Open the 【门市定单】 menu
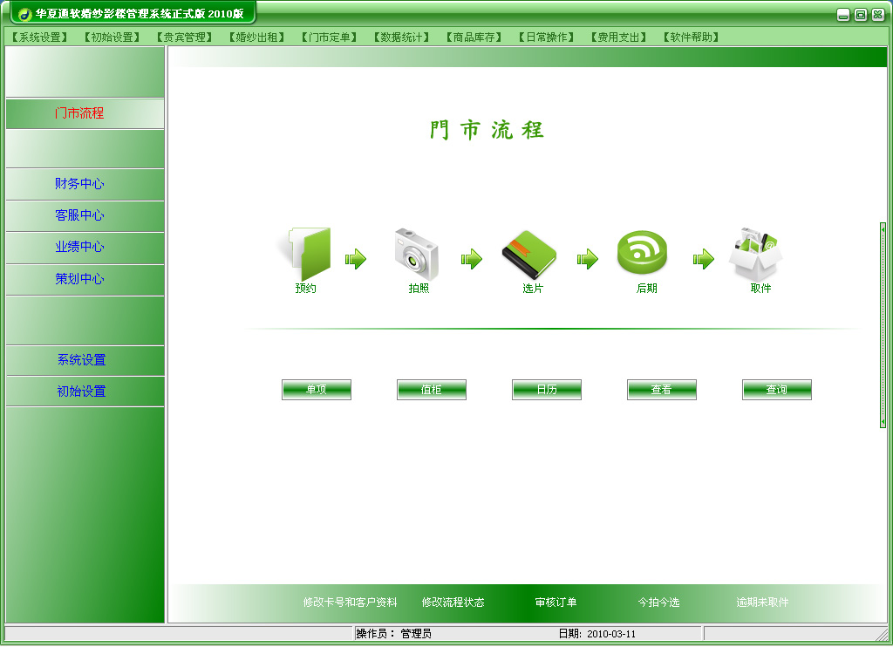Viewport: 893px width, 647px height. coord(329,37)
